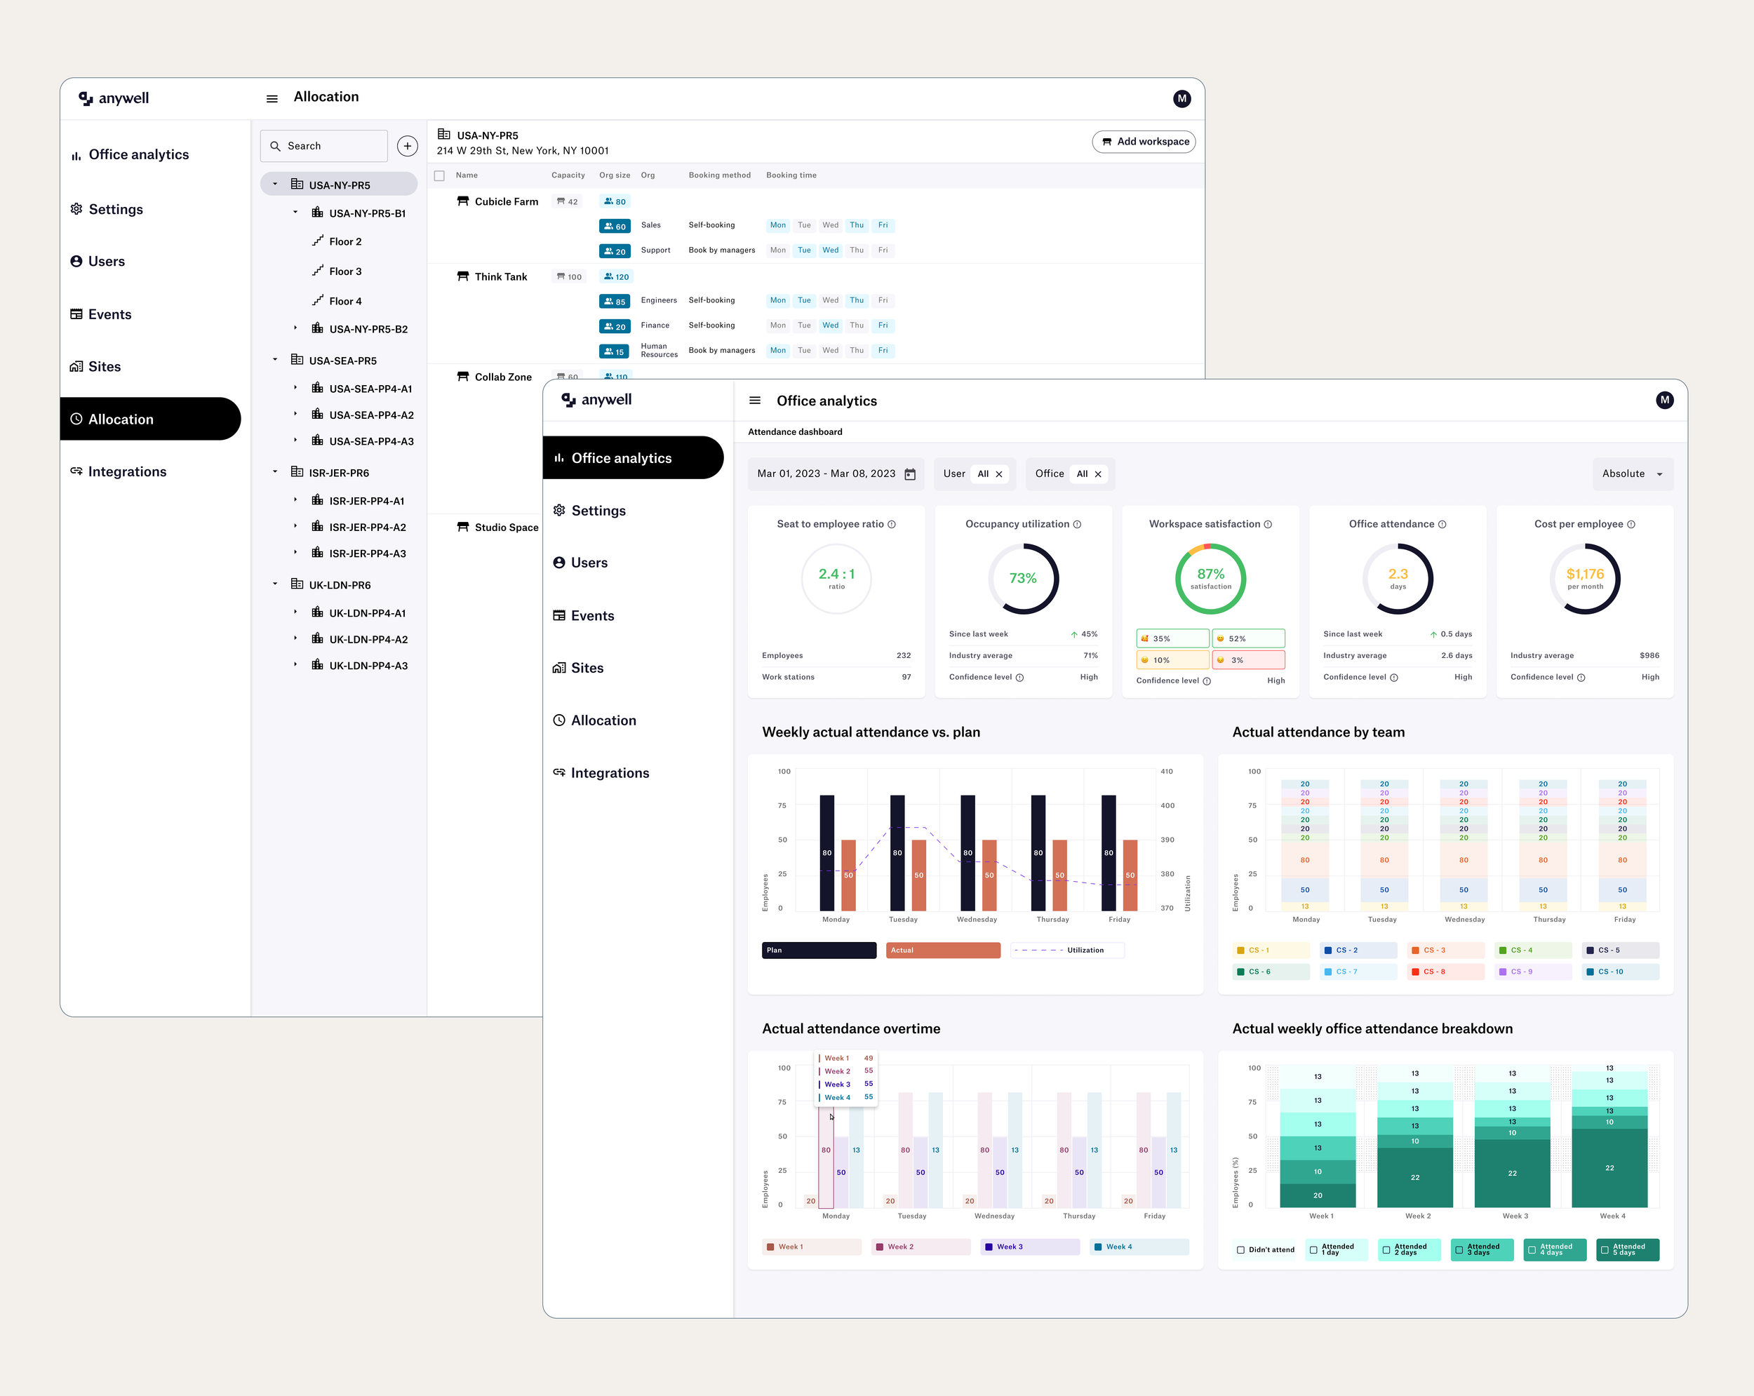Viewport: 1754px width, 1396px height.
Task: Click the Search field in Allocation
Action: [324, 147]
